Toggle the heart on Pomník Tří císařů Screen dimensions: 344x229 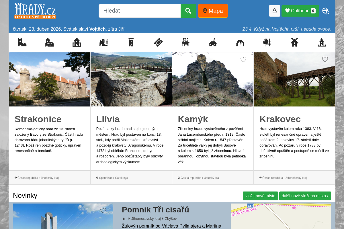pos(103,210)
